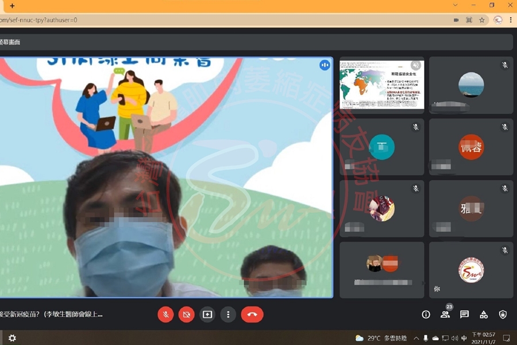
Task: Click the main speaker video tile
Action: click(166, 177)
